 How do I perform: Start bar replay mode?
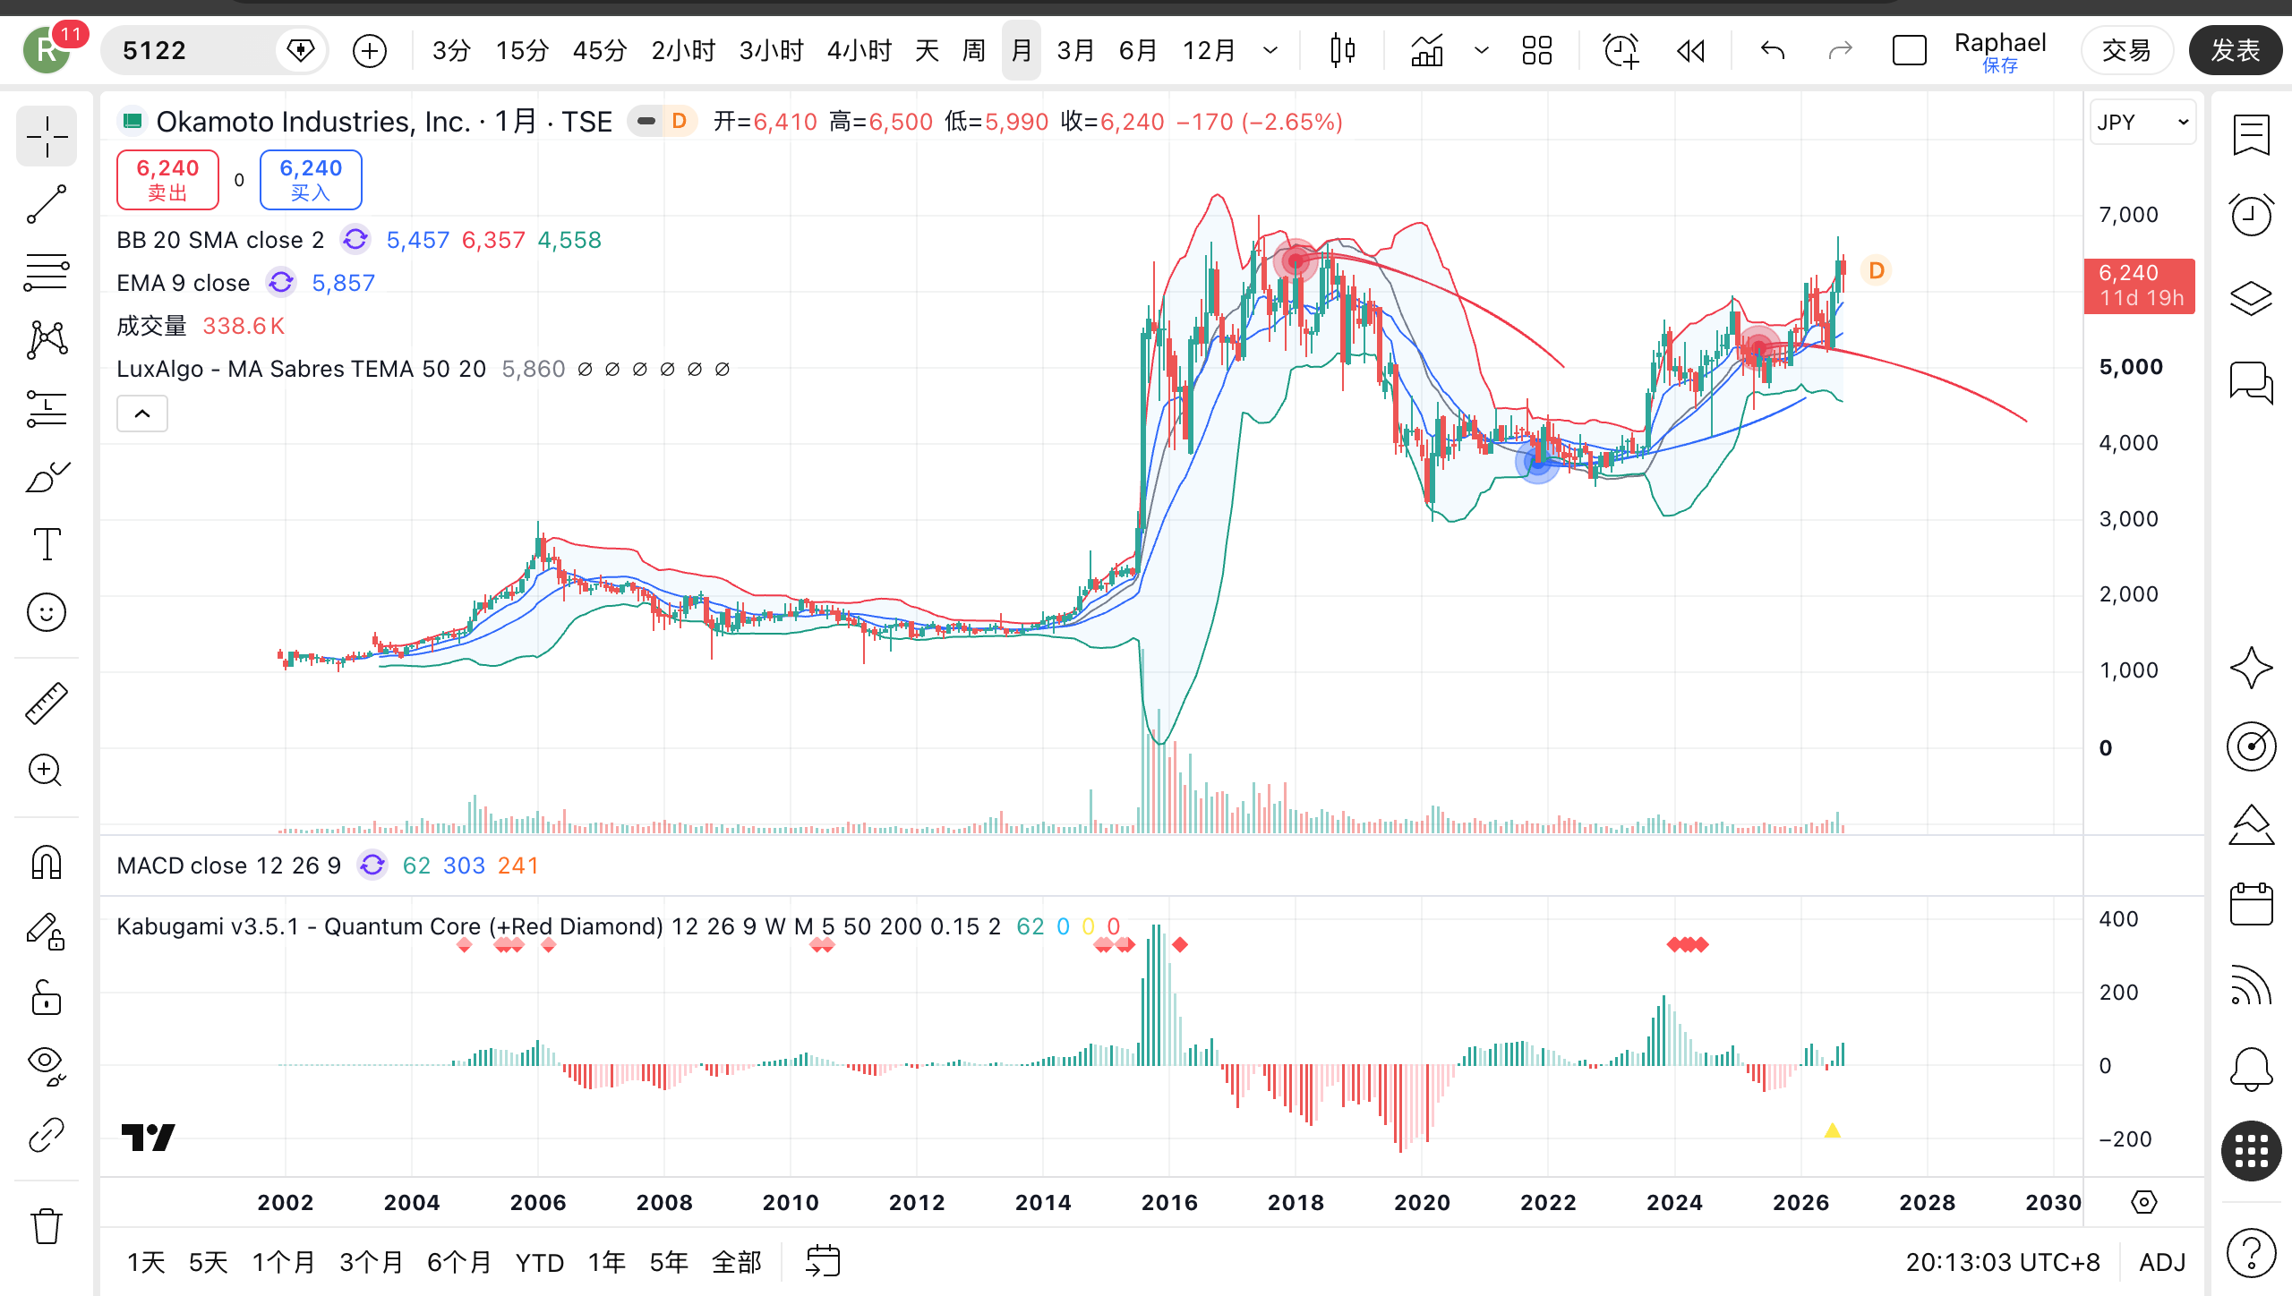pos(1690,50)
